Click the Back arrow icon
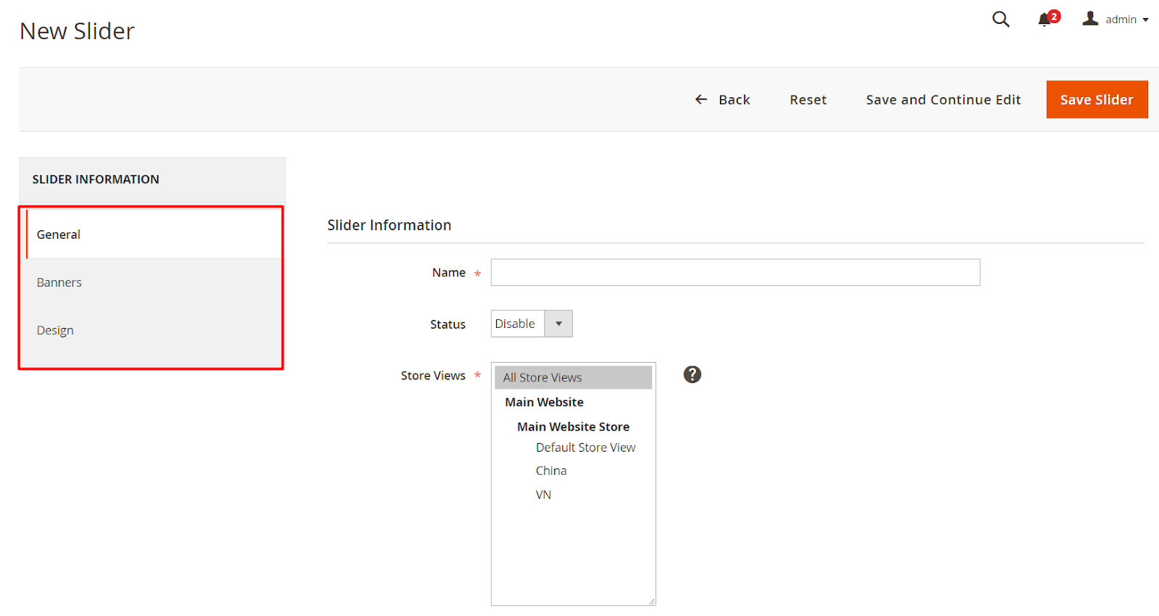1159x616 pixels. click(701, 99)
